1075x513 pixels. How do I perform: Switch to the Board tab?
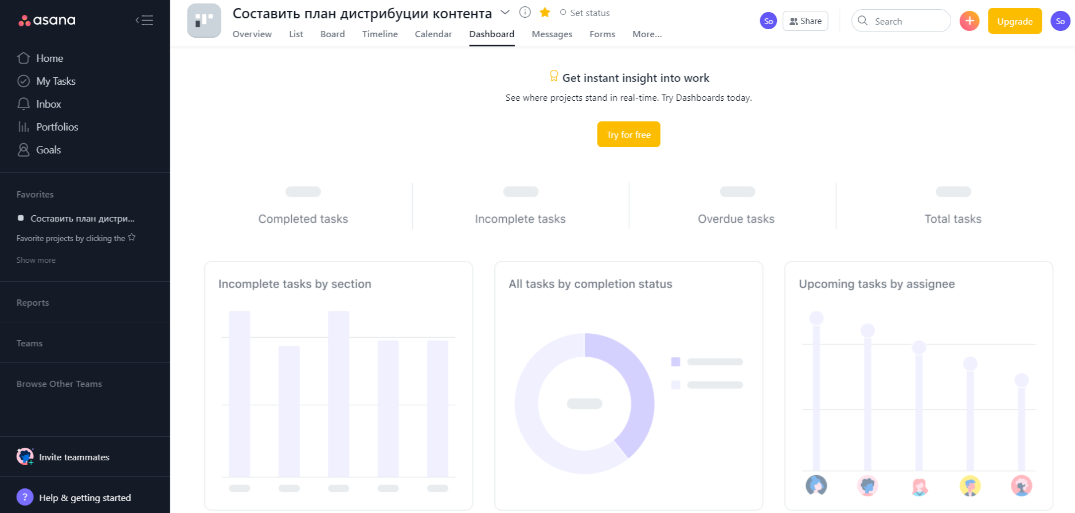[333, 34]
